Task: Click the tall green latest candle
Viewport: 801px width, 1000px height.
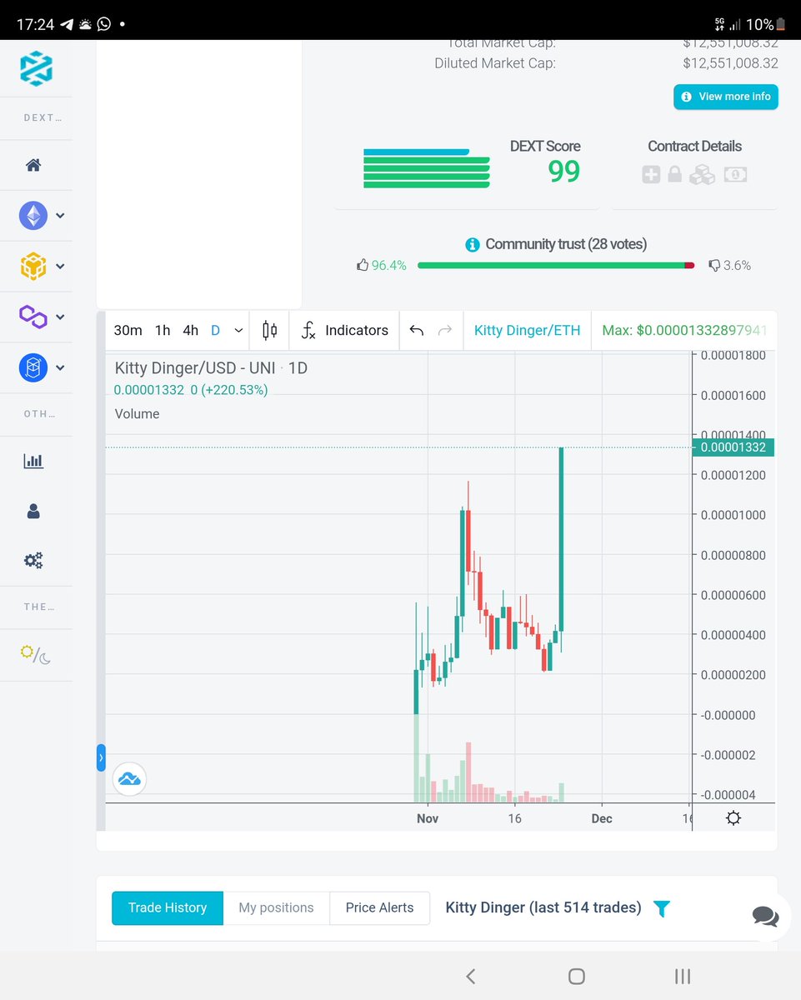Action: pyautogui.click(x=562, y=539)
